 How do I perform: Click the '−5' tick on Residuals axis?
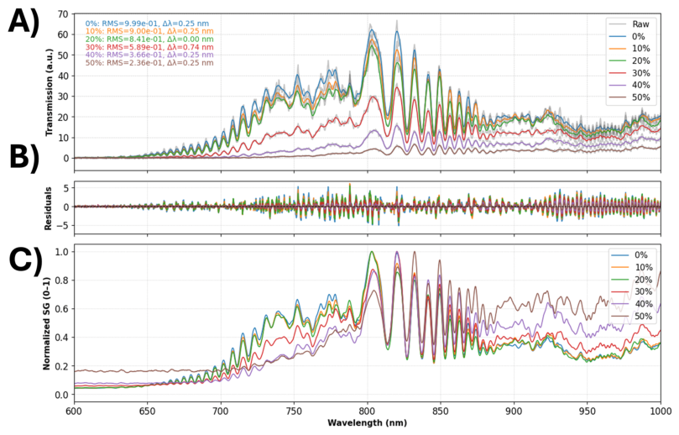click(x=63, y=225)
